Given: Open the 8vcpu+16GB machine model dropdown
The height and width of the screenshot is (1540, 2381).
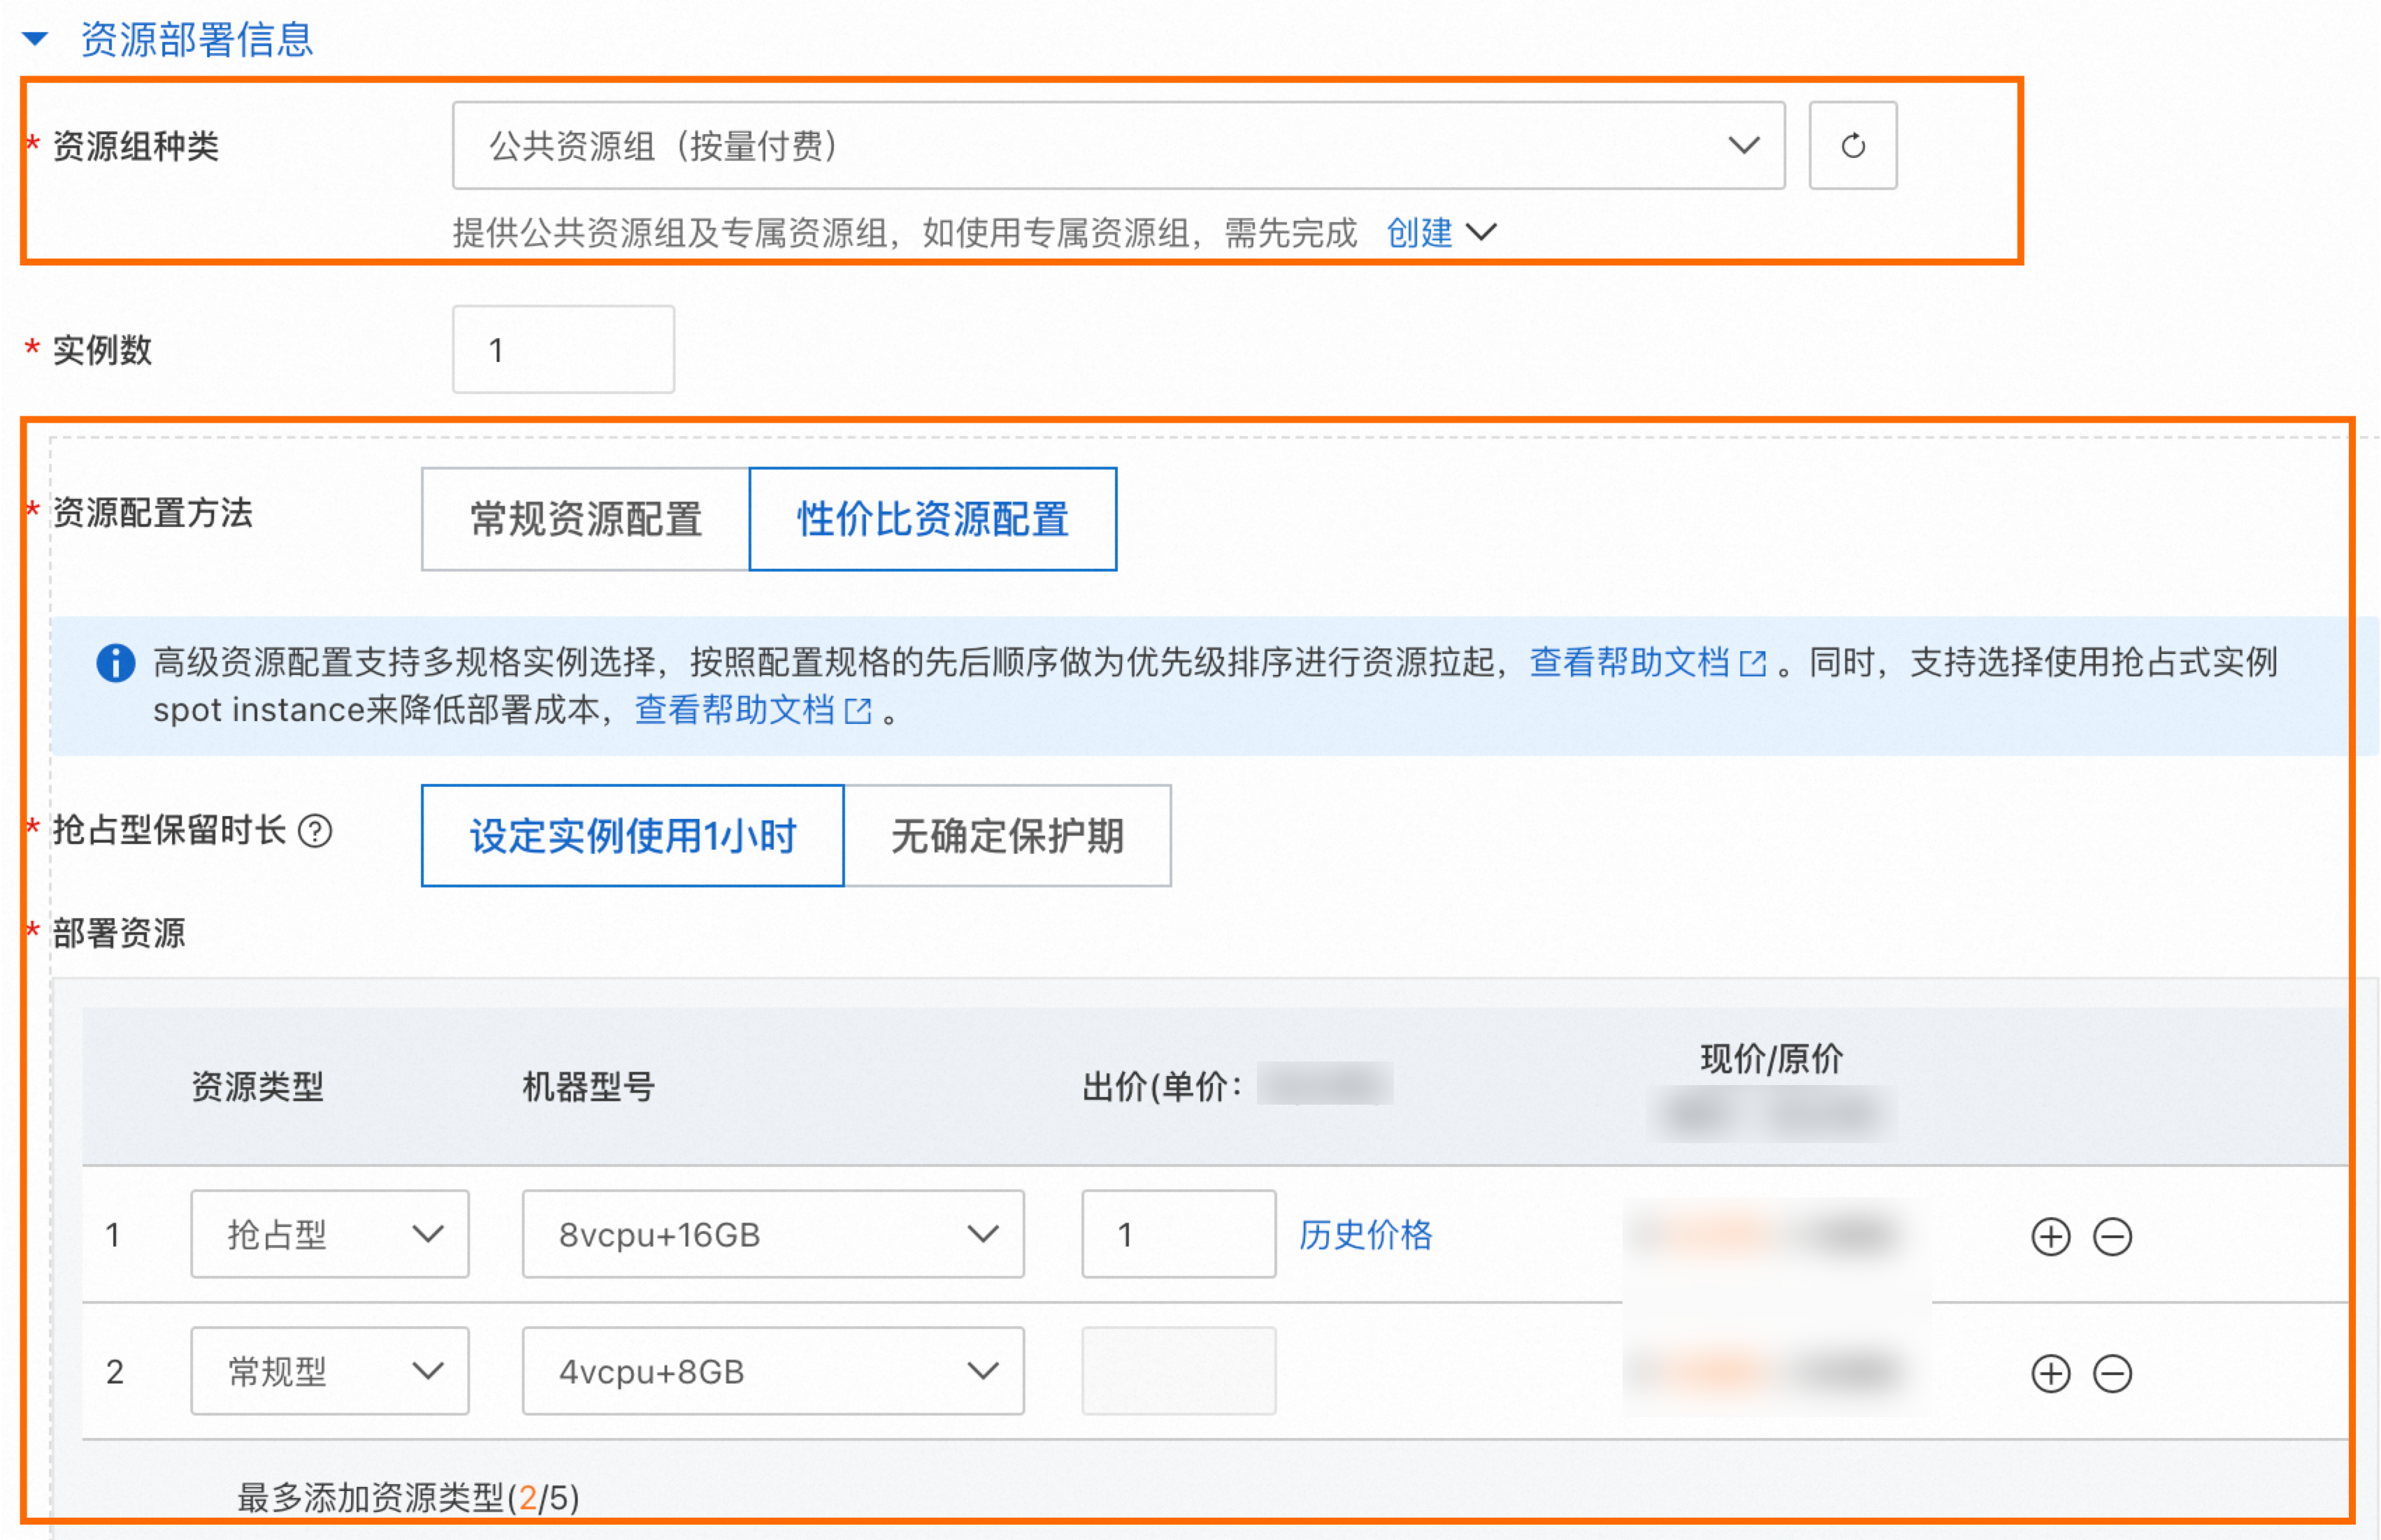Looking at the screenshot, I should (773, 1234).
